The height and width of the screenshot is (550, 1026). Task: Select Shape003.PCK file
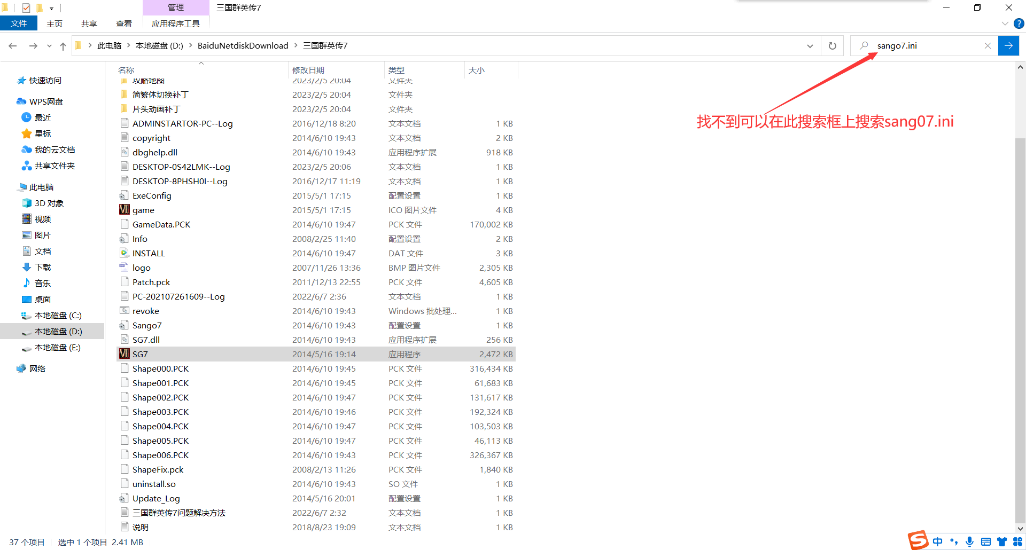316,412
